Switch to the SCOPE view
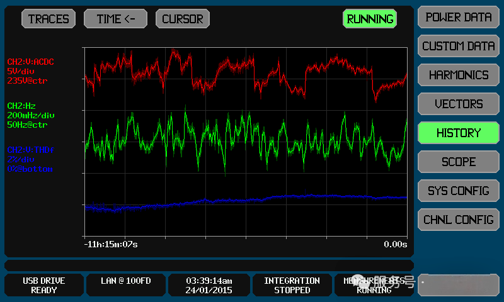 tap(458, 162)
